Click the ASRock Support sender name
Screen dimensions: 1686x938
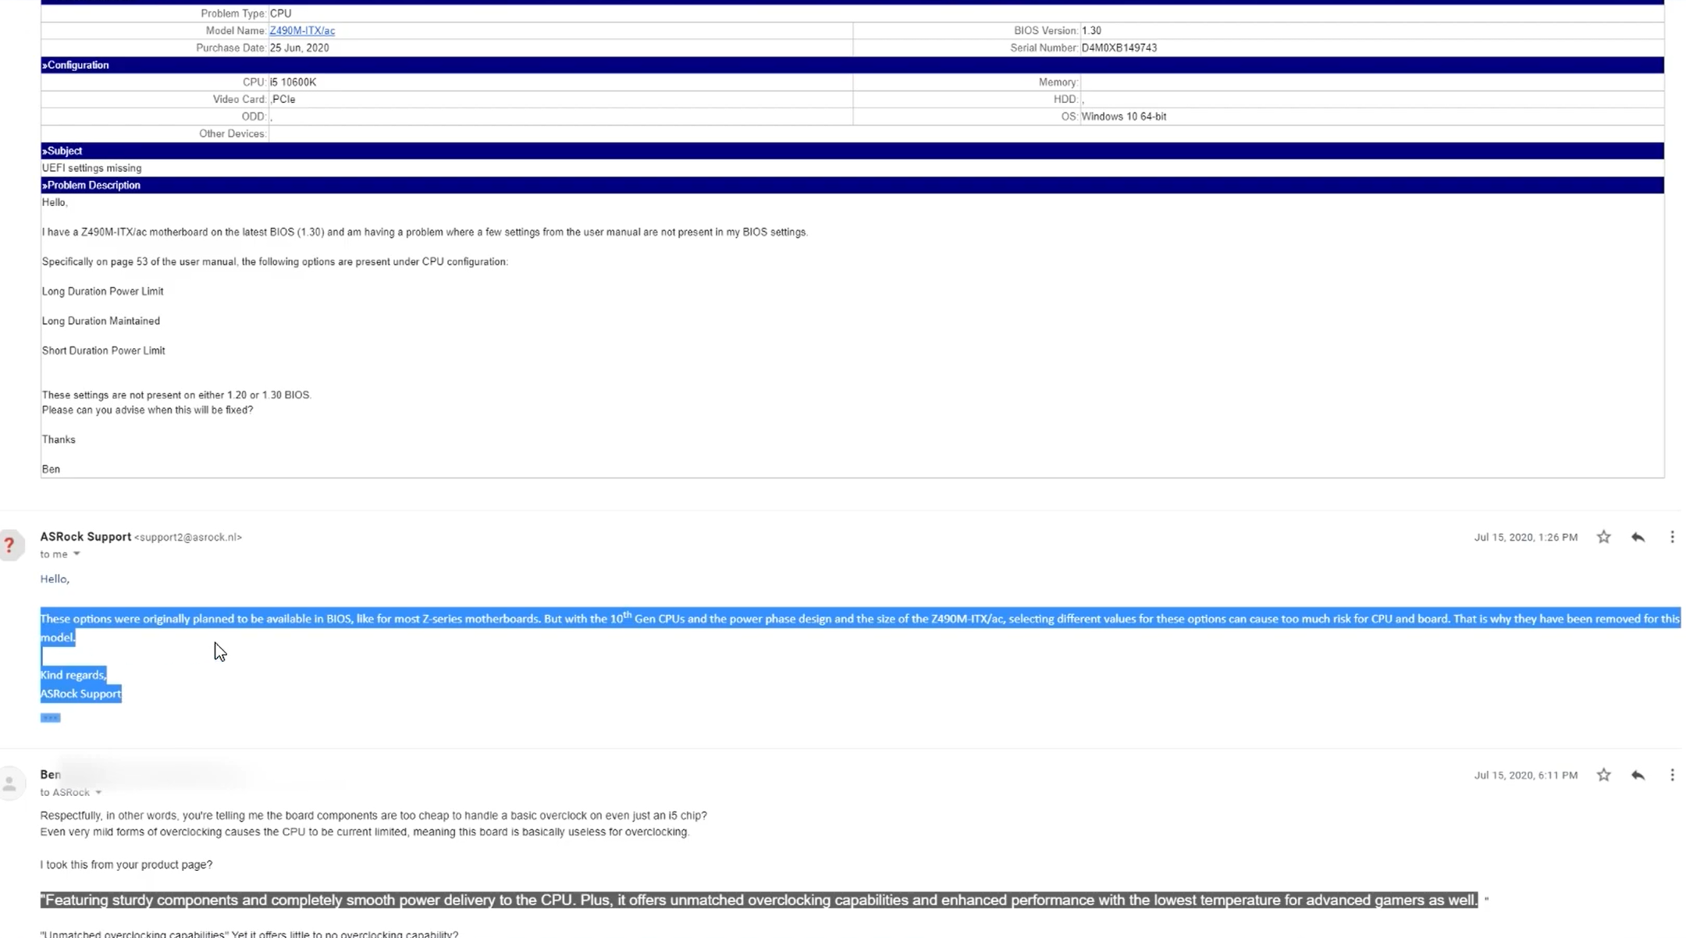[x=86, y=537]
